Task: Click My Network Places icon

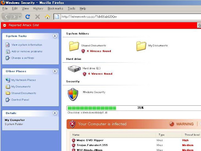Action: (8, 80)
